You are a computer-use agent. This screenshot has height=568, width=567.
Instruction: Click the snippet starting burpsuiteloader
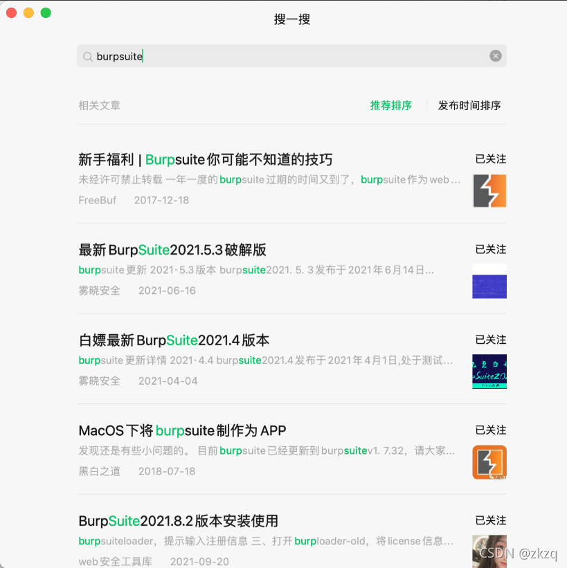point(266,541)
